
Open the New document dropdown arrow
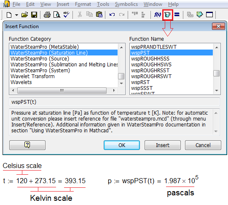coord(16,15)
